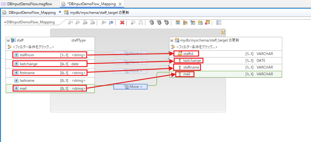
Task: Close the *DBInputDemoFlow_Mapping tab
Action: [x=120, y=4]
